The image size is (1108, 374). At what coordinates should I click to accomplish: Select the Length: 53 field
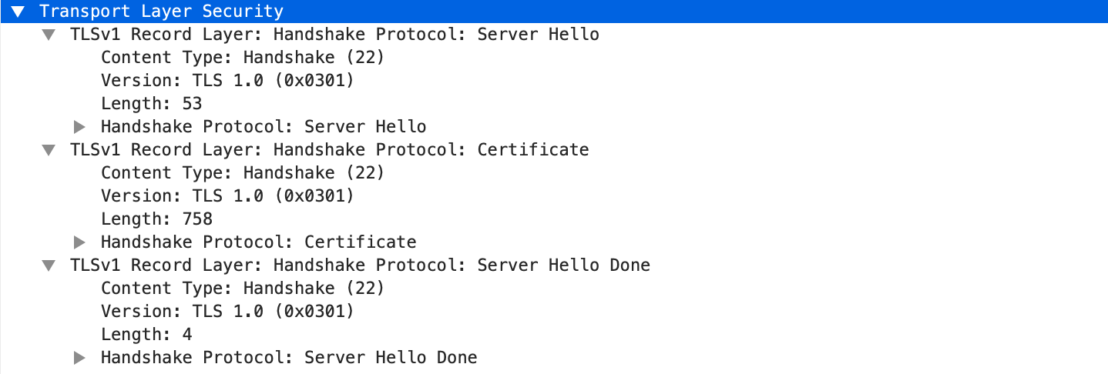(151, 104)
